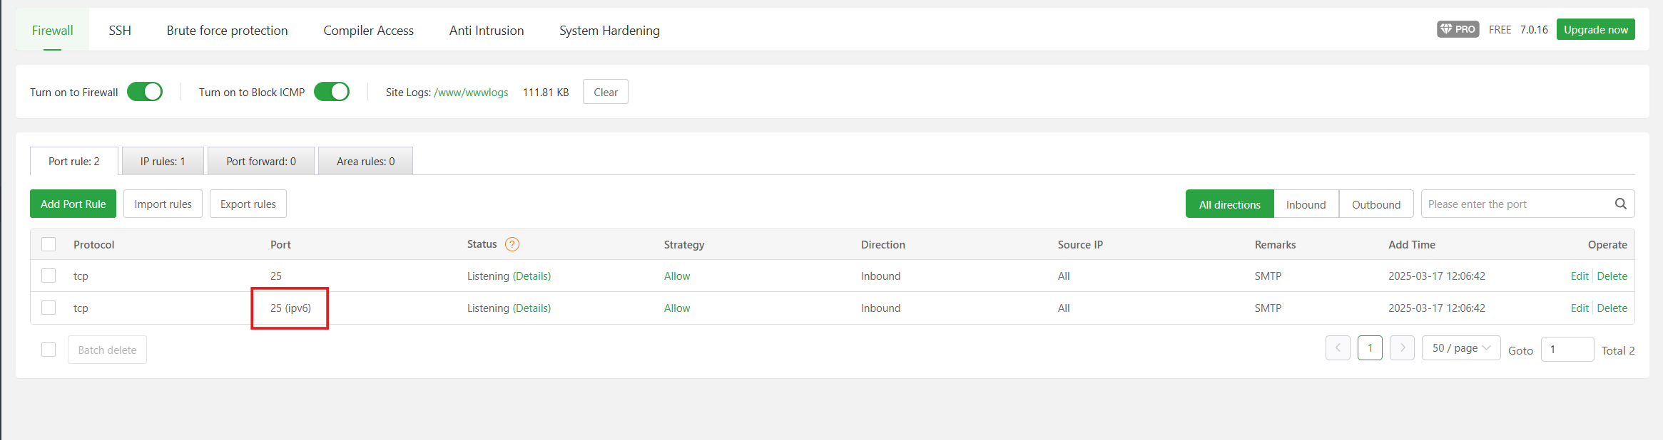Click Details link for port 25 row
The height and width of the screenshot is (440, 1663).
tap(532, 276)
